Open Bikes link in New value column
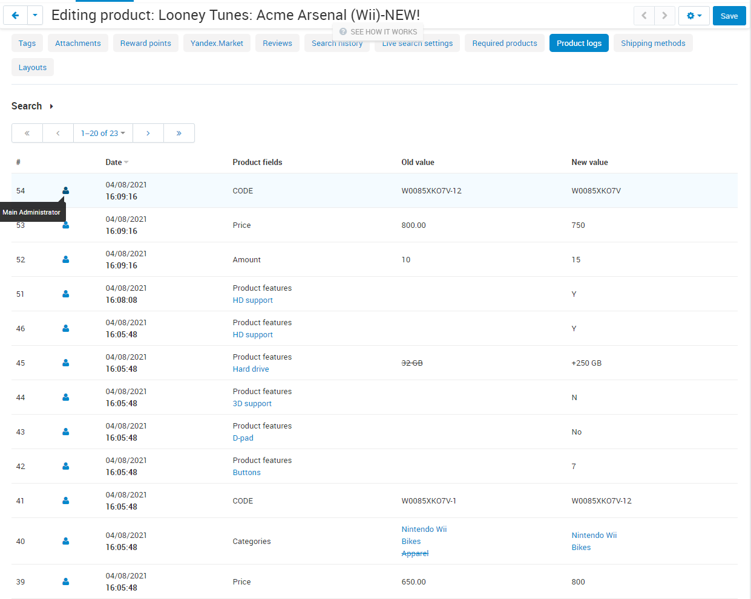The width and height of the screenshot is (751, 599). (x=581, y=547)
